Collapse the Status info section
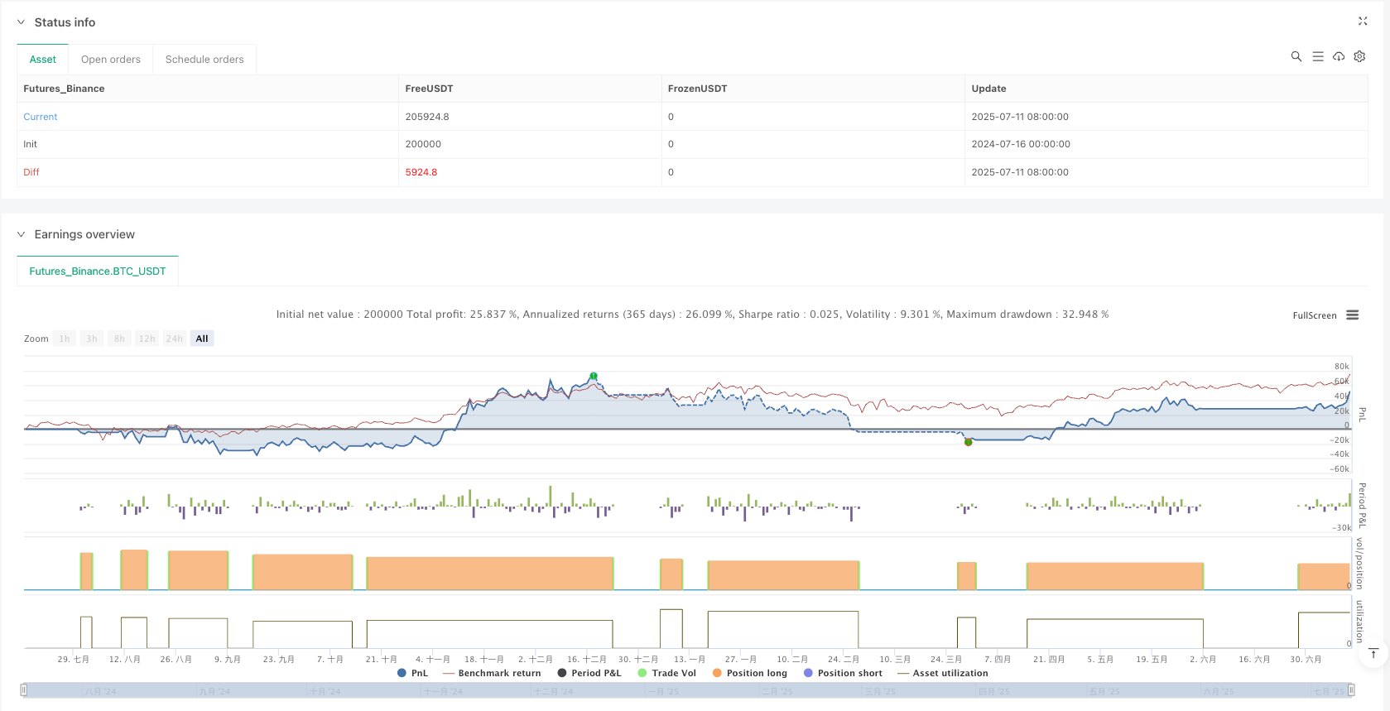Screen dimensions: 1390x711 pyautogui.click(x=22, y=22)
